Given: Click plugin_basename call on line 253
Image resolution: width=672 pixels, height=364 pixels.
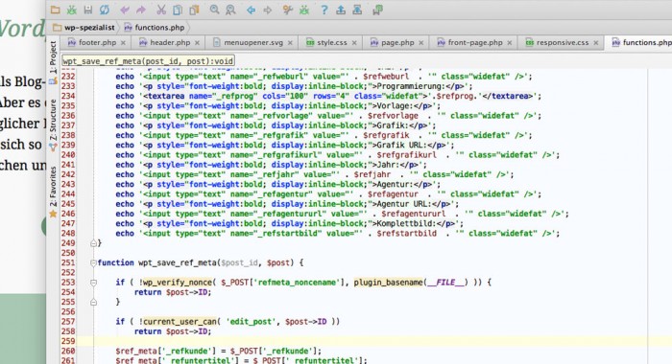Looking at the screenshot, I should click(x=388, y=283).
